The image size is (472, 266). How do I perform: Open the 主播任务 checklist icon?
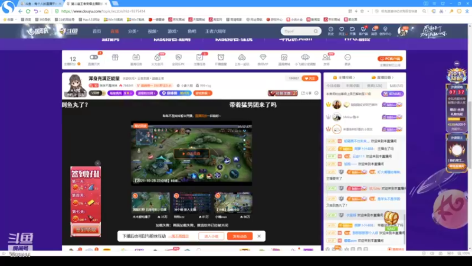[199, 57]
